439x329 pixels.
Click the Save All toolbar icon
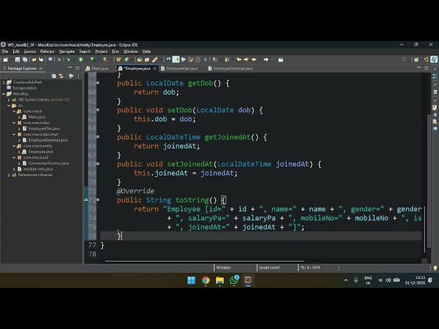[x=25, y=60]
